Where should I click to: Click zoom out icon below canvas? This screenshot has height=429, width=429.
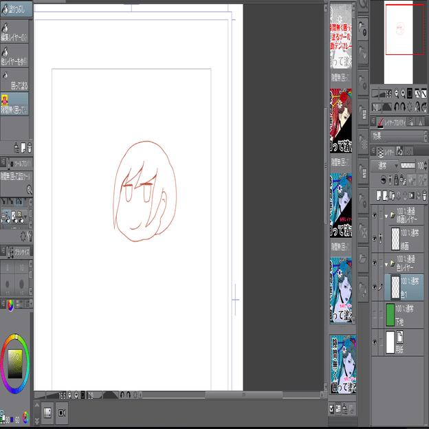(69, 395)
